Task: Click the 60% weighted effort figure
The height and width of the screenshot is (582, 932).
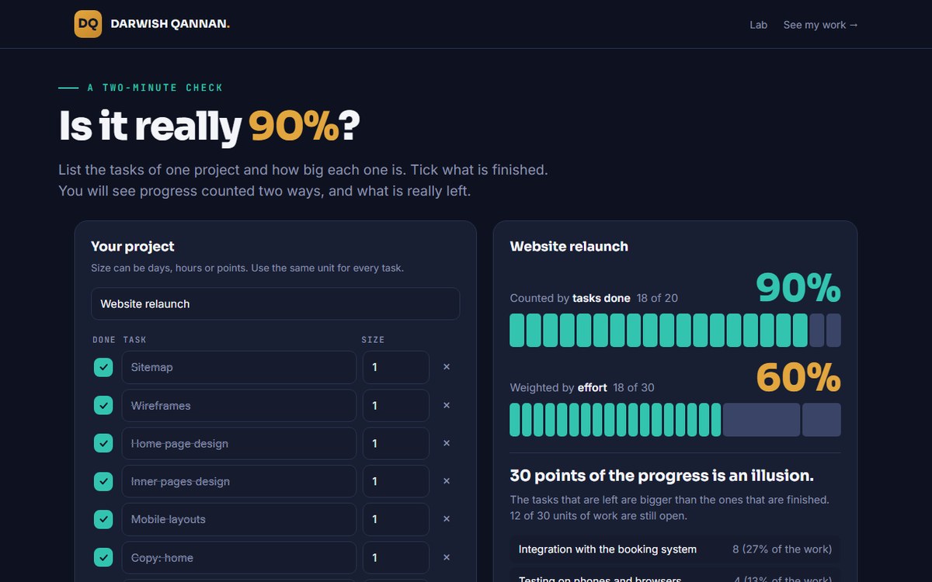Action: coord(798,378)
